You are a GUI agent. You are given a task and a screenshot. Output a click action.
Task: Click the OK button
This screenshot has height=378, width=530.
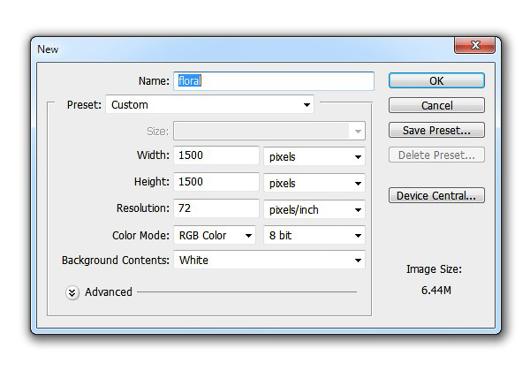point(436,80)
